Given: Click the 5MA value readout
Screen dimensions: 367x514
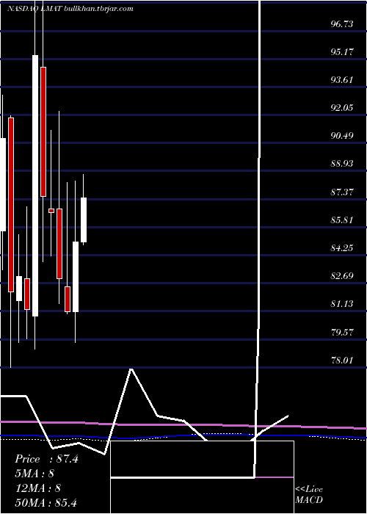Looking at the screenshot, I should click(x=34, y=474).
